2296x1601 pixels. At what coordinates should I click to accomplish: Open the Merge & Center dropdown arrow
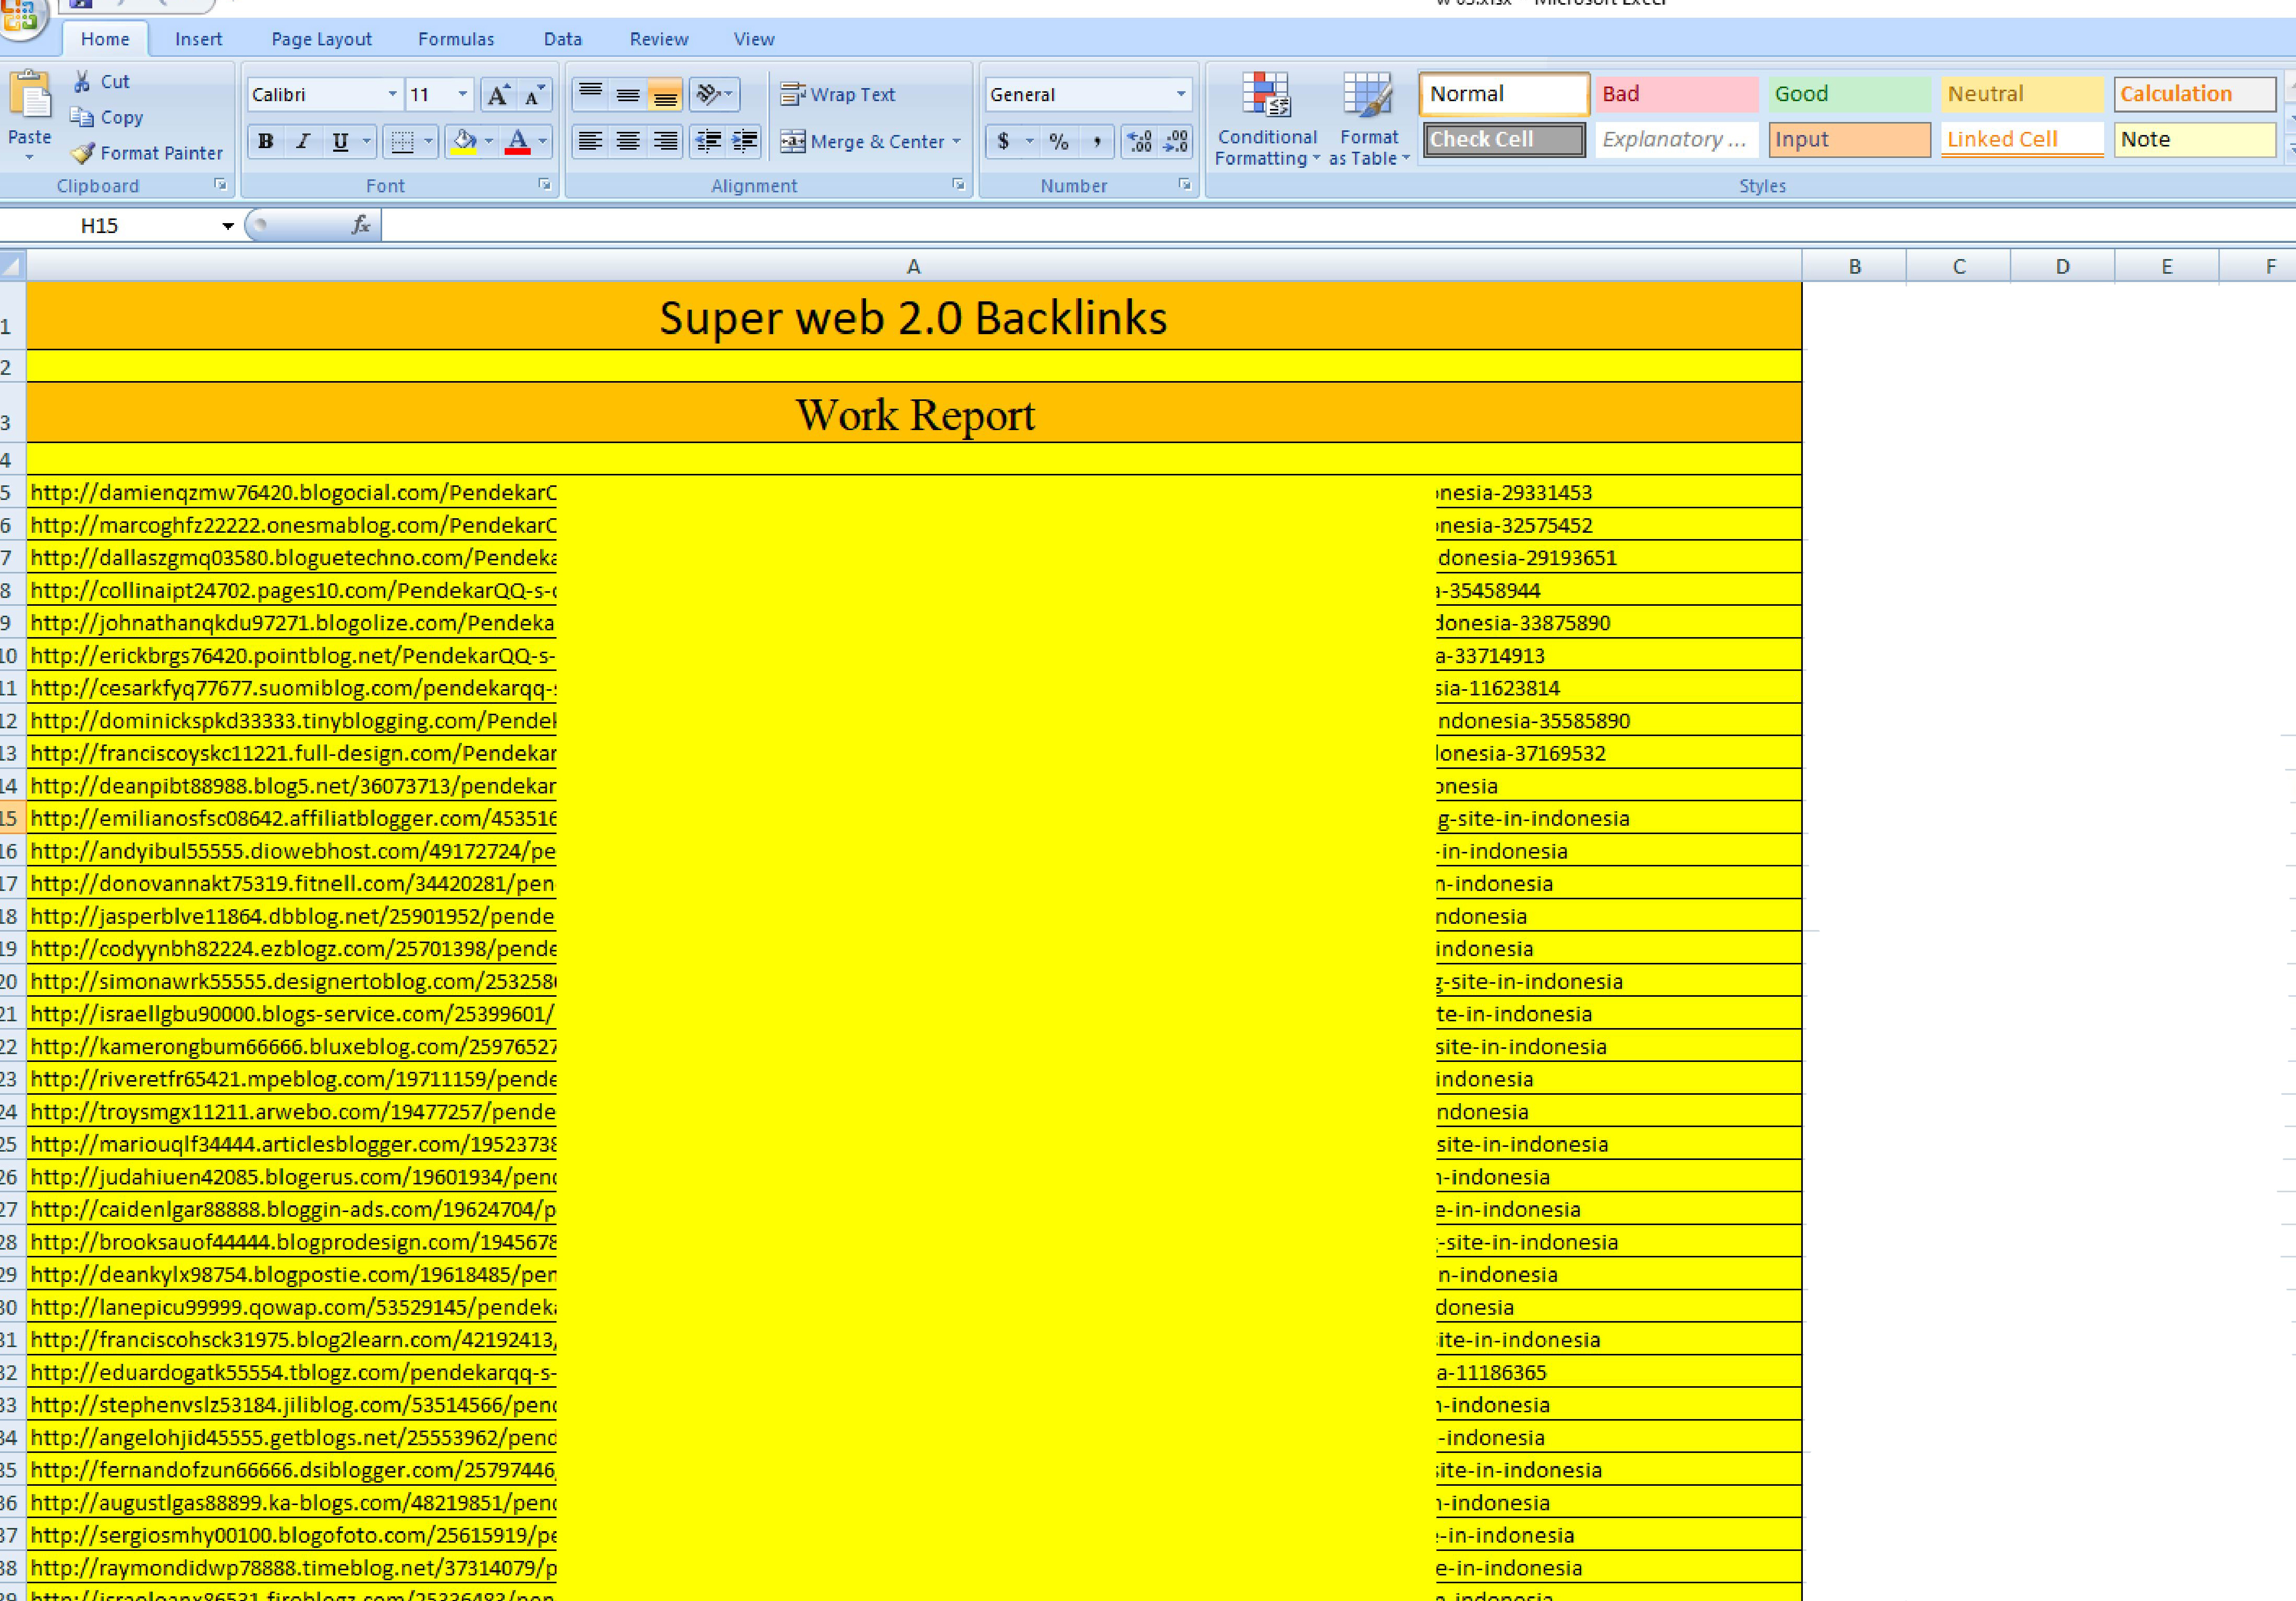pyautogui.click(x=957, y=141)
